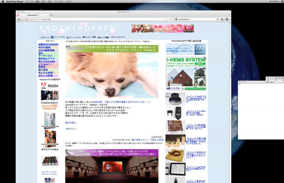Open the 必殺PHOTOSHOP category
The width and height of the screenshot is (284, 183).
click(x=48, y=44)
